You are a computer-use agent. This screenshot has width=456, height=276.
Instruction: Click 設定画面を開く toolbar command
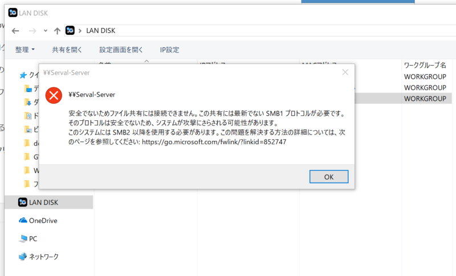pyautogui.click(x=121, y=50)
